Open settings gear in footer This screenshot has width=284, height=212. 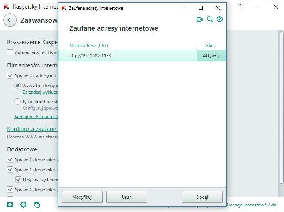23,205
